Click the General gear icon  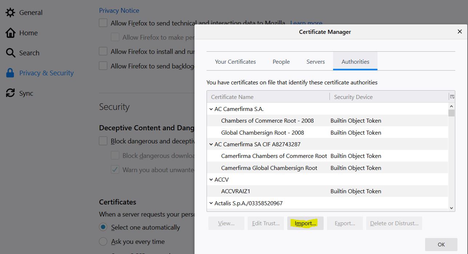pos(10,12)
